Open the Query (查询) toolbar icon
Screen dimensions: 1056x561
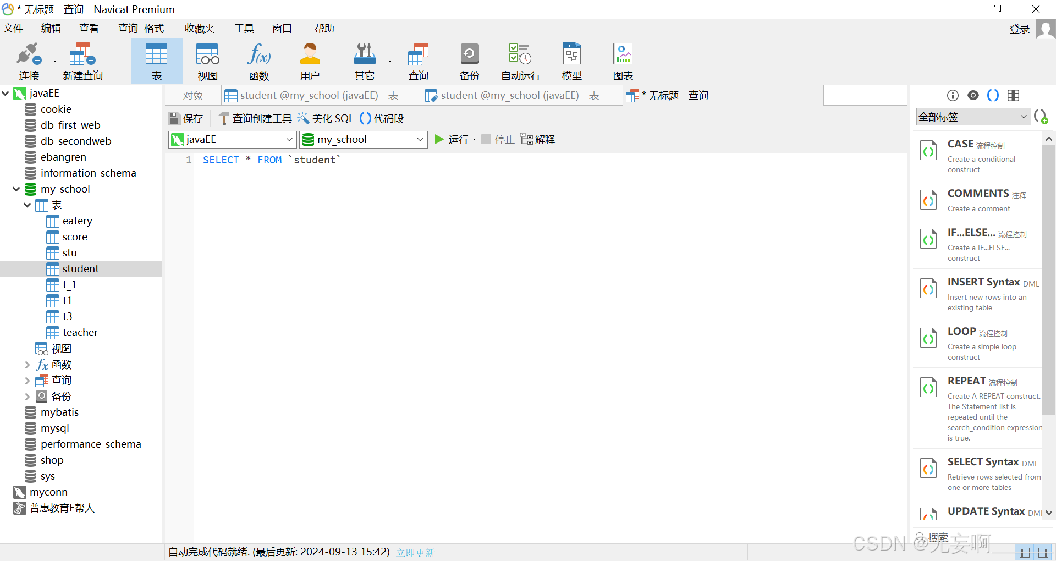tap(419, 61)
